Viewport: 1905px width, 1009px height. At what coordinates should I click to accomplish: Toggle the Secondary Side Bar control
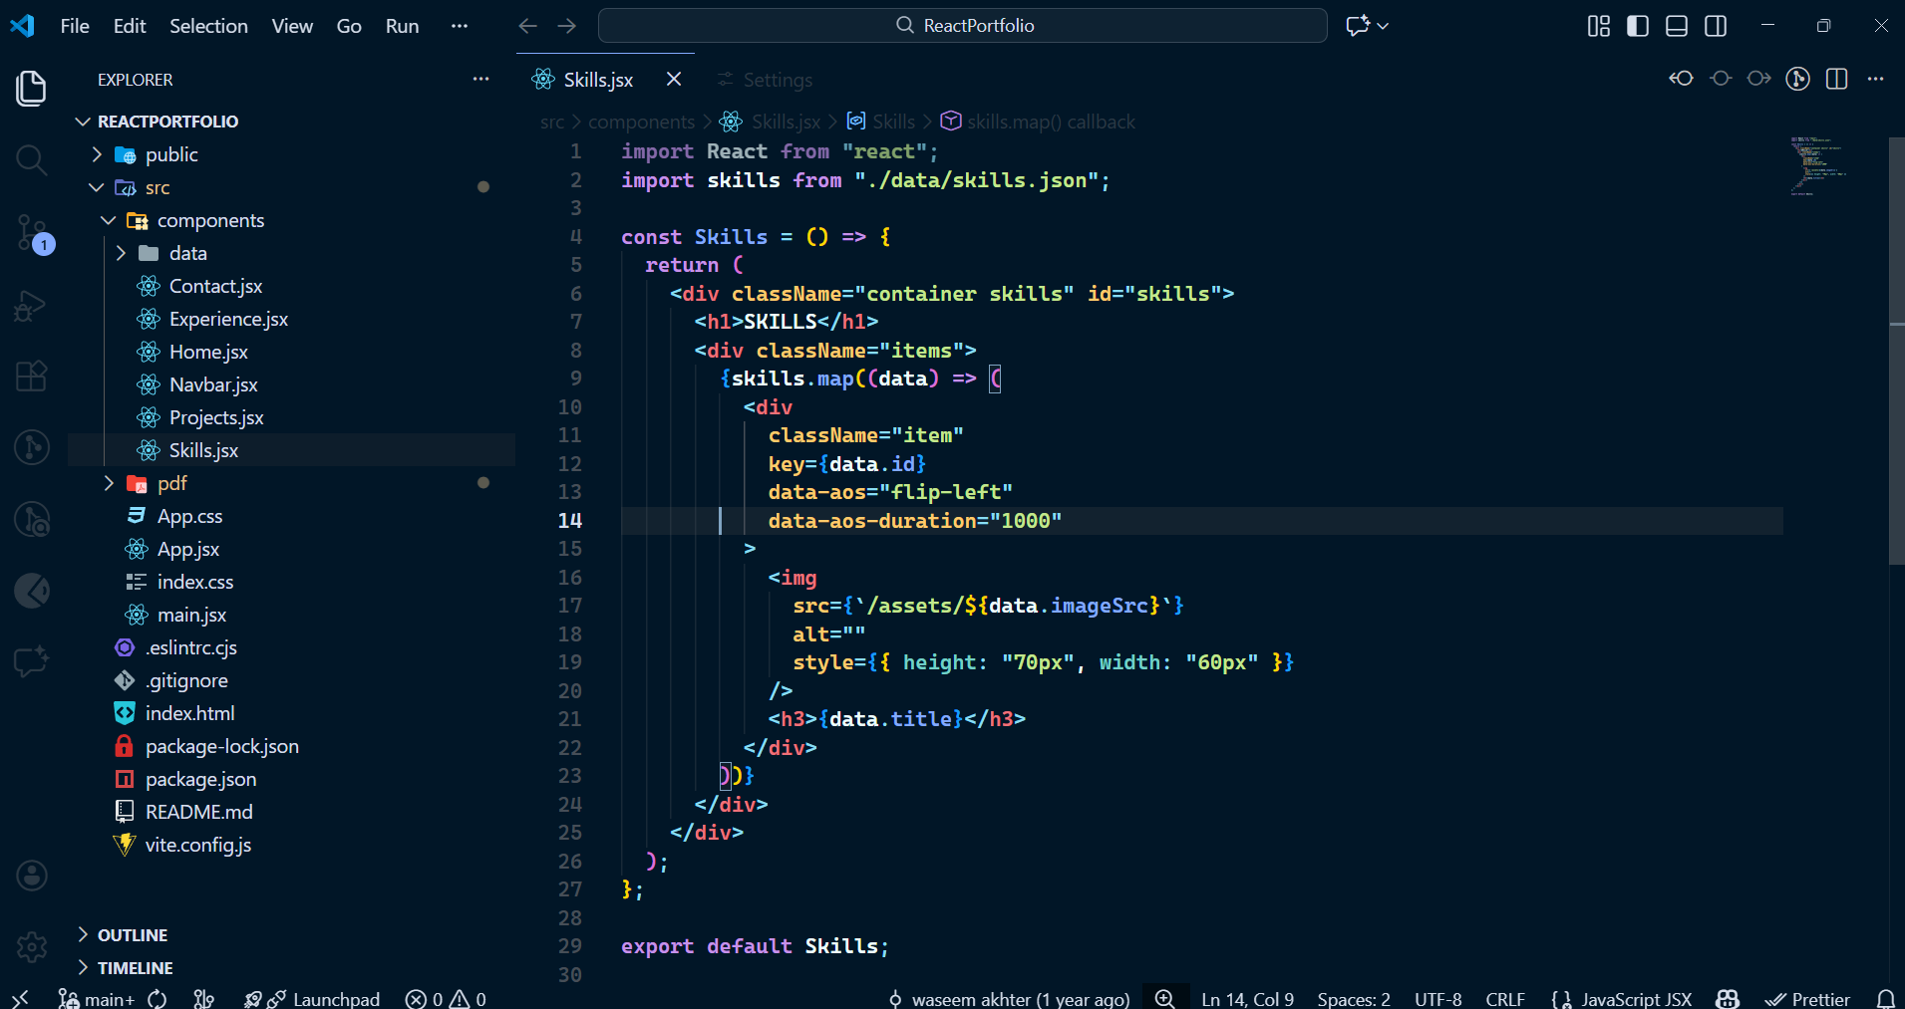point(1717,26)
